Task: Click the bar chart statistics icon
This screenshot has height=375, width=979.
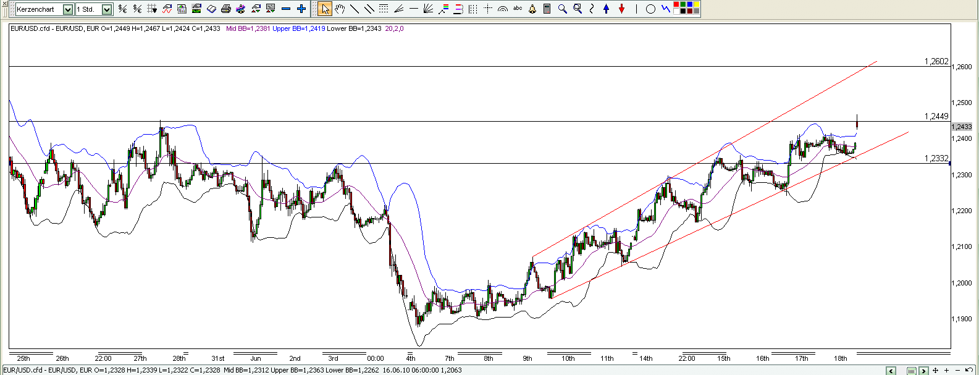Action: [182, 9]
